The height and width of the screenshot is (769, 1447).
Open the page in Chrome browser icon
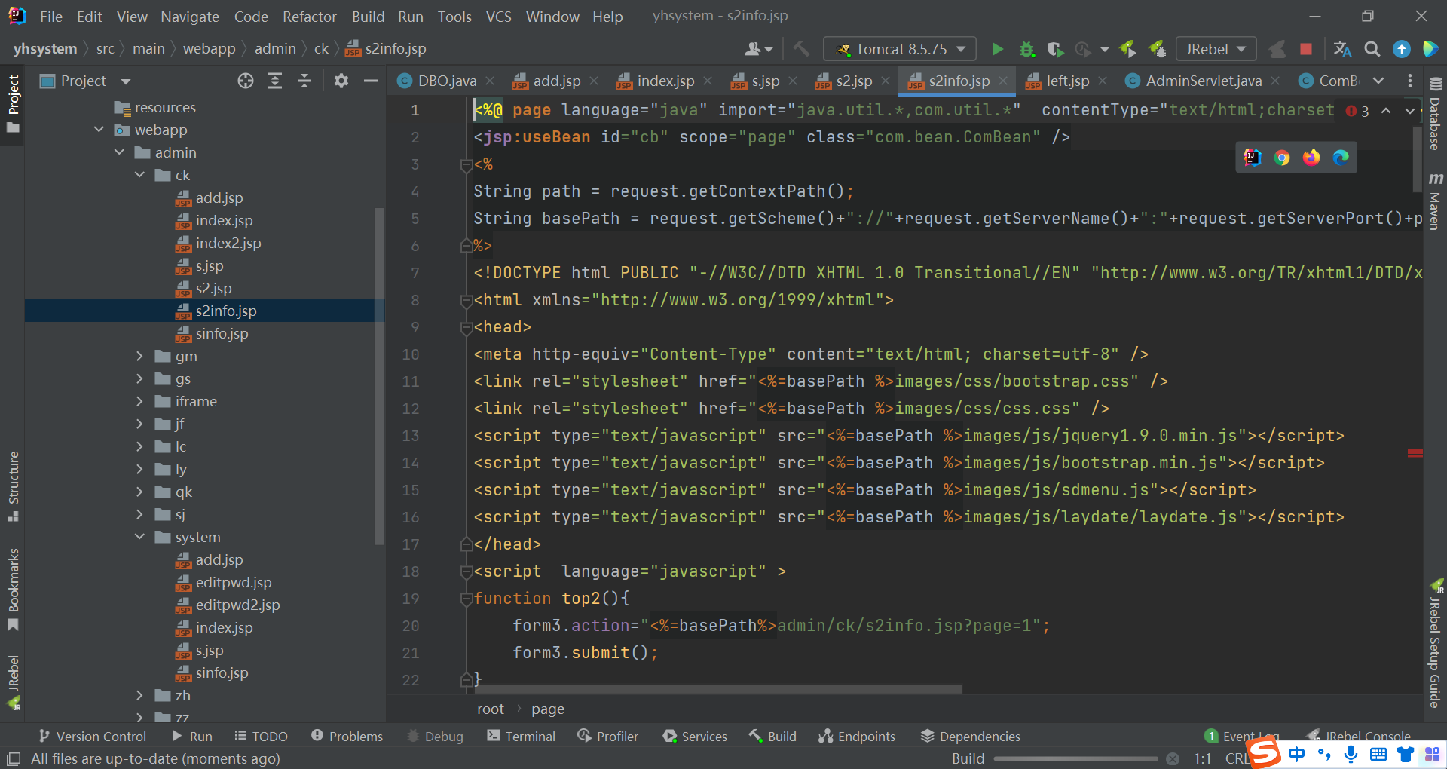(x=1282, y=158)
